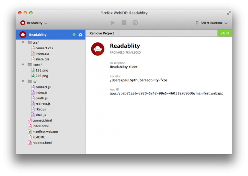This screenshot has width=248, height=176.
Task: Collapse the js/ folder triangle
Action: pos(23,82)
